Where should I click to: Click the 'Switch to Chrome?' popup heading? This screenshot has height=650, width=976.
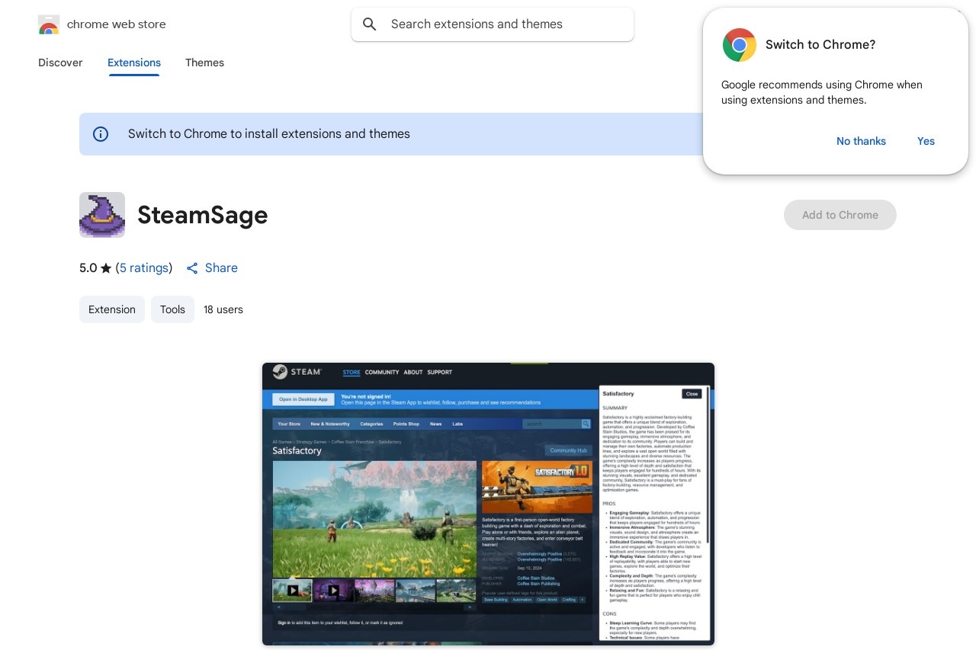820,45
